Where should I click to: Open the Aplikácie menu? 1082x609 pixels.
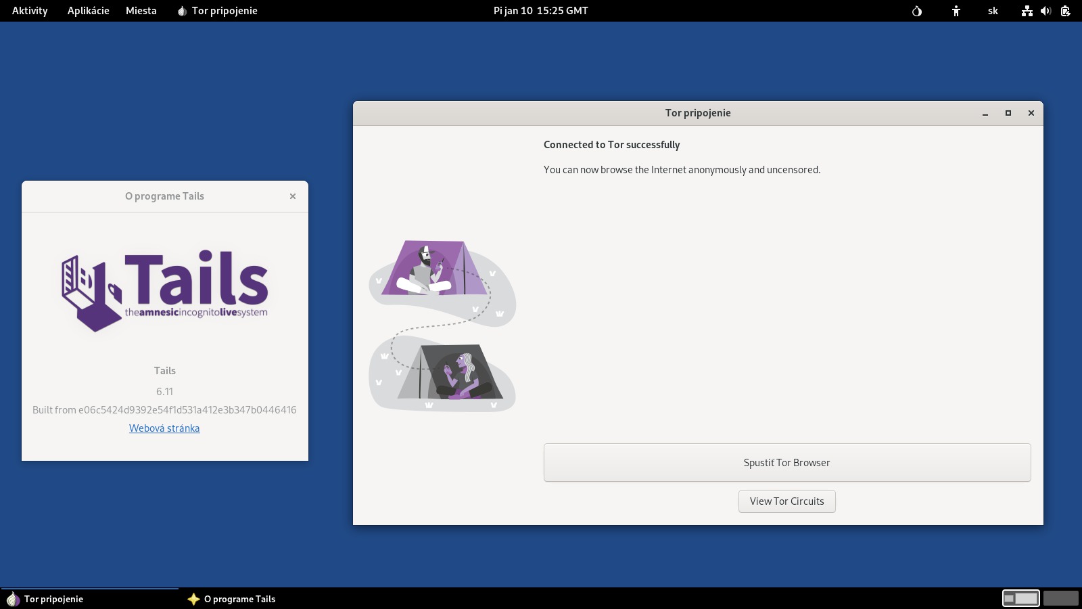tap(88, 11)
